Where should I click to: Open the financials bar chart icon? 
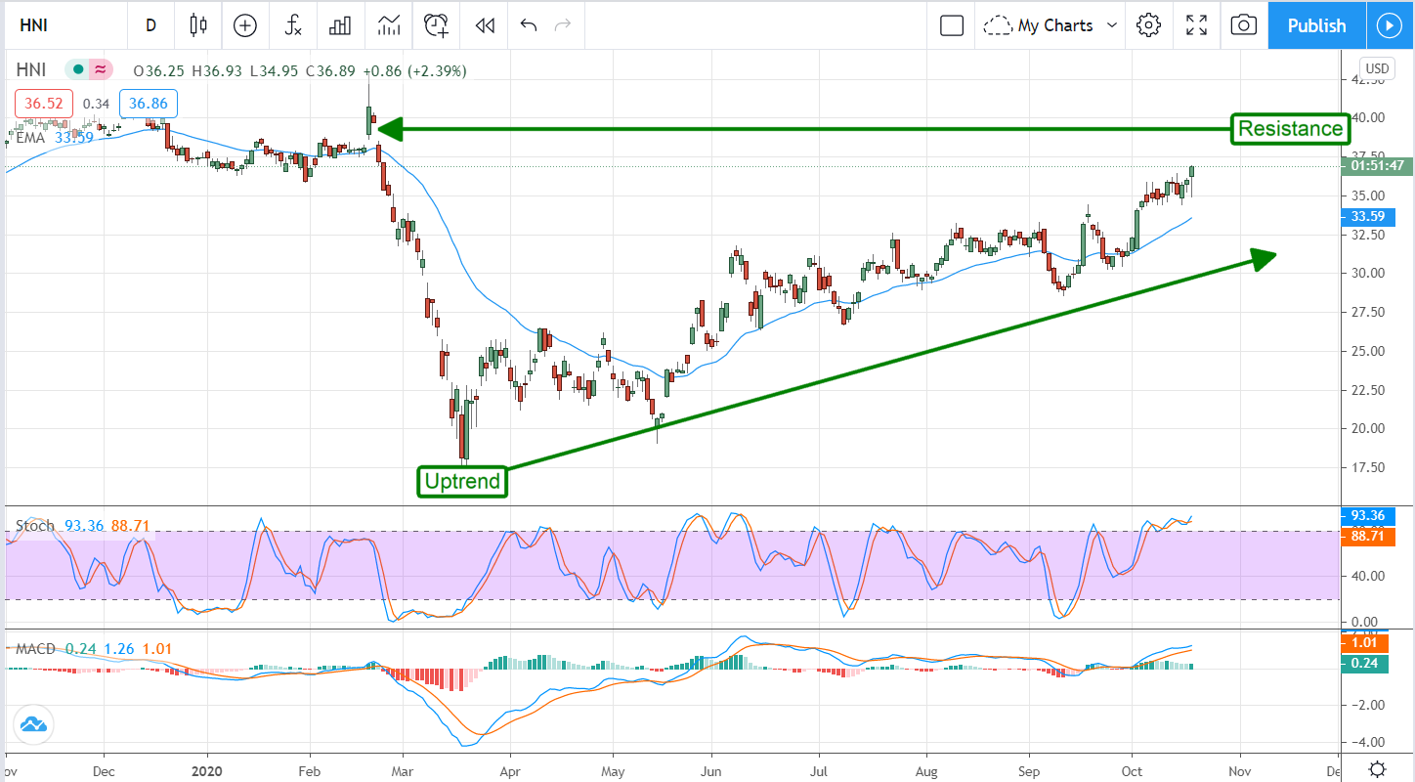click(x=340, y=25)
